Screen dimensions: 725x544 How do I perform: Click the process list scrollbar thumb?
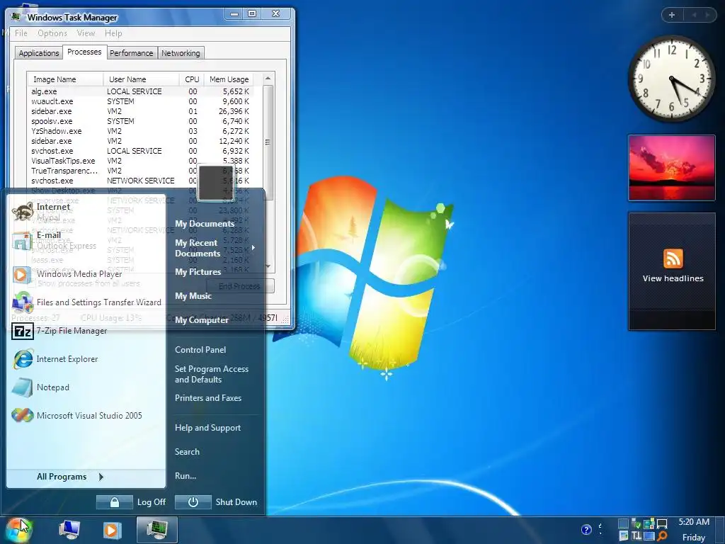pyautogui.click(x=268, y=142)
